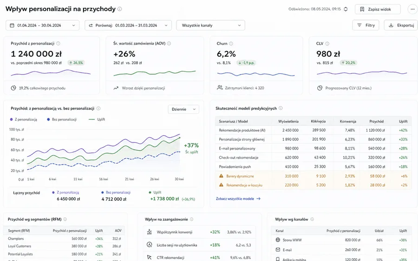Screen dimensions: 418x261
Task: Open the three-dot more options menu
Action: point(413,9)
